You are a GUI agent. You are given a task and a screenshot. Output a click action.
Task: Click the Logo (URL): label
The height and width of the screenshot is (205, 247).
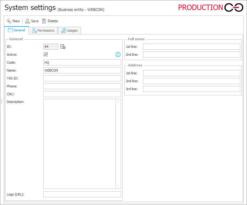[15, 194]
